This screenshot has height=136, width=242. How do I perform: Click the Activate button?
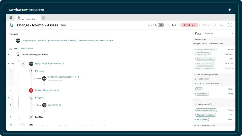[x=207, y=25]
